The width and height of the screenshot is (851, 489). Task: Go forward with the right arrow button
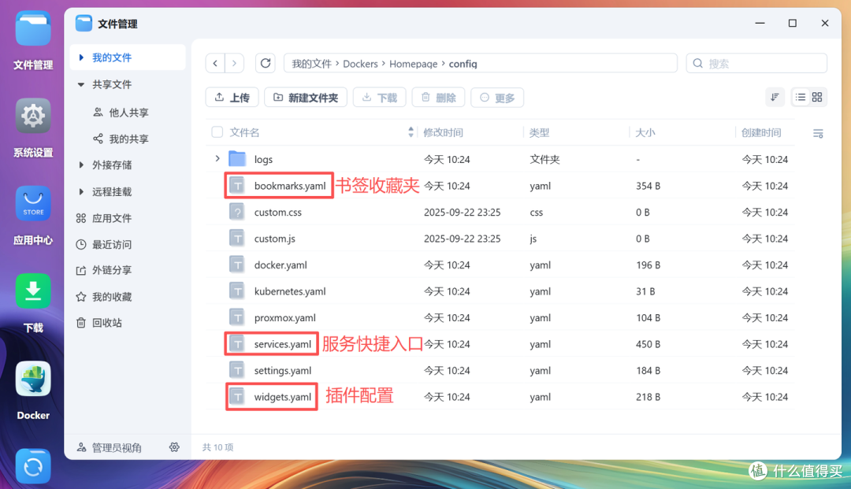pyautogui.click(x=235, y=64)
